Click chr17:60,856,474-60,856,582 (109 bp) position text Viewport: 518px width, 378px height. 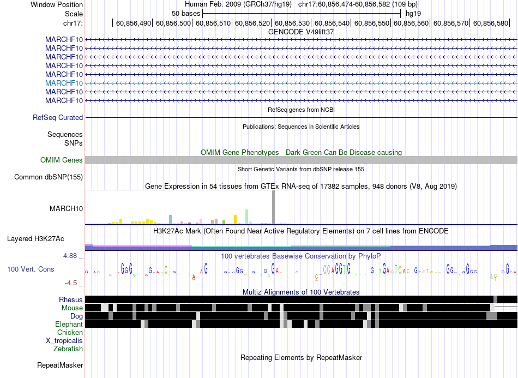[x=358, y=4]
